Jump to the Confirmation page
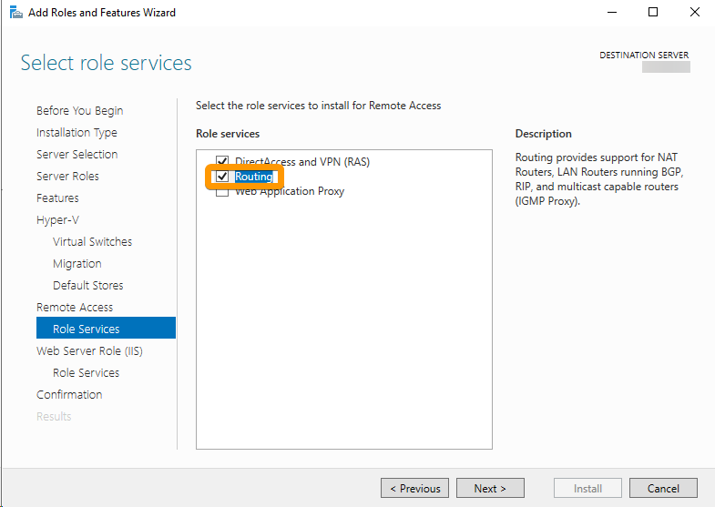Screen dimensions: 715x507 pyautogui.click(x=69, y=395)
